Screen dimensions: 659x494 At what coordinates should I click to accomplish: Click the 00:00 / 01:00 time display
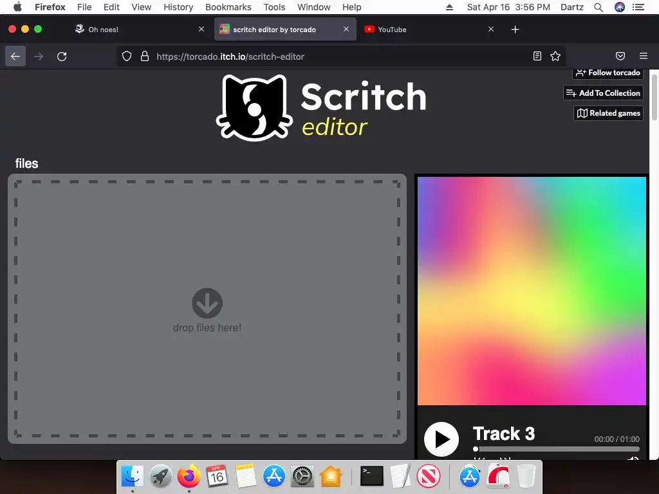pyautogui.click(x=617, y=439)
